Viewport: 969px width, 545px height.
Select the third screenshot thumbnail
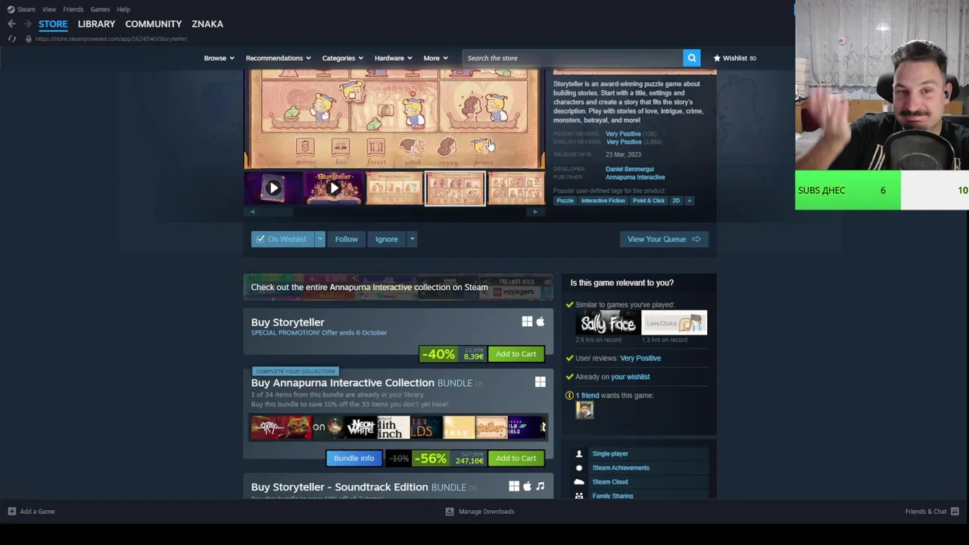click(394, 188)
